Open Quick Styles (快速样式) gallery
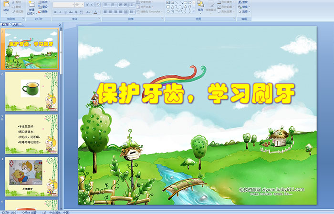This screenshot has width=334, height=214. (x=211, y=8)
